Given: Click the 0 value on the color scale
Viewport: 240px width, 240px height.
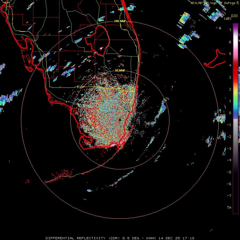Looking at the screenshot, I should pyautogui.click(x=230, y=113).
